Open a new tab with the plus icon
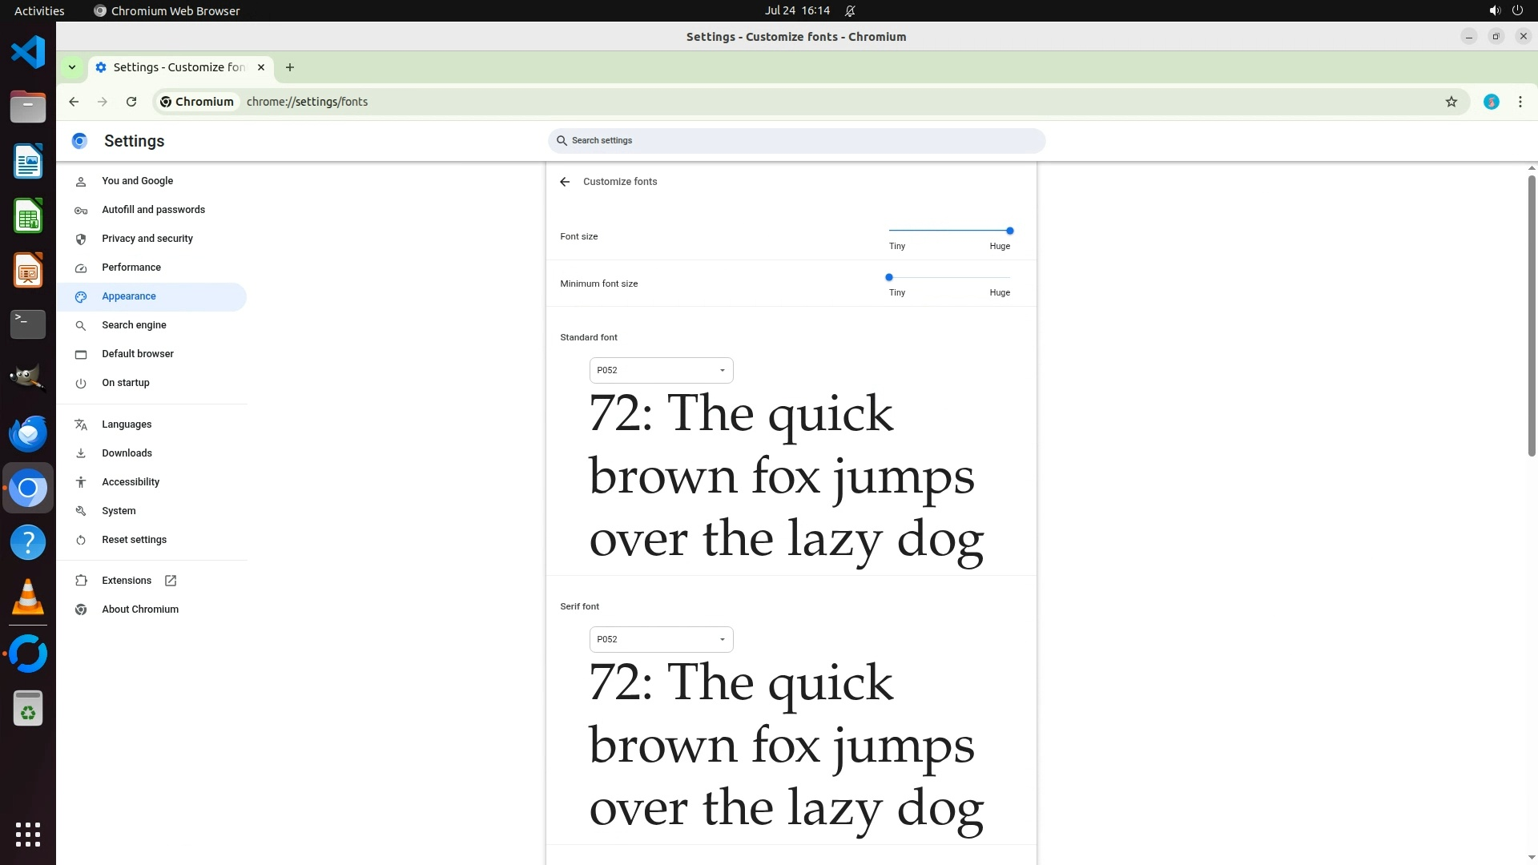This screenshot has width=1538, height=865. point(290,67)
